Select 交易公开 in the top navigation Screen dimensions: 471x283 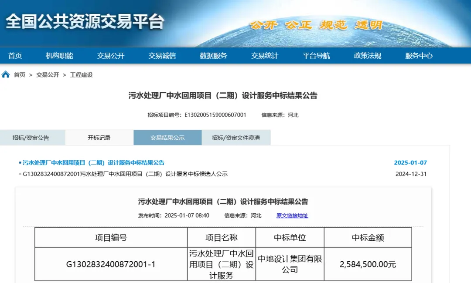pyautogui.click(x=110, y=55)
